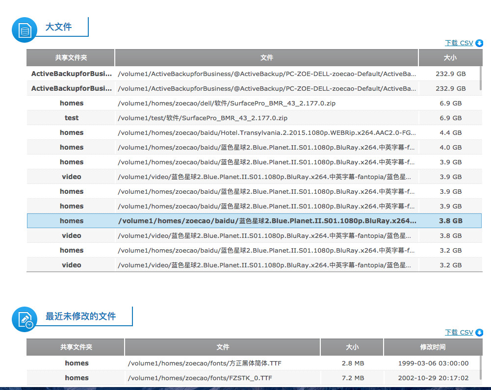Screen dimensions: 491x390
Task: Sort least-modified table by 大小 header
Action: pos(352,347)
